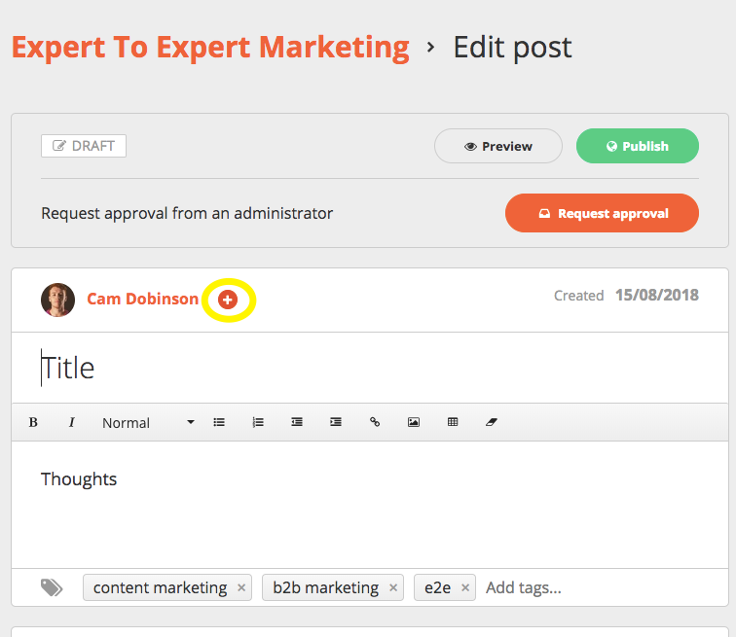Click the Publish button

(x=638, y=146)
